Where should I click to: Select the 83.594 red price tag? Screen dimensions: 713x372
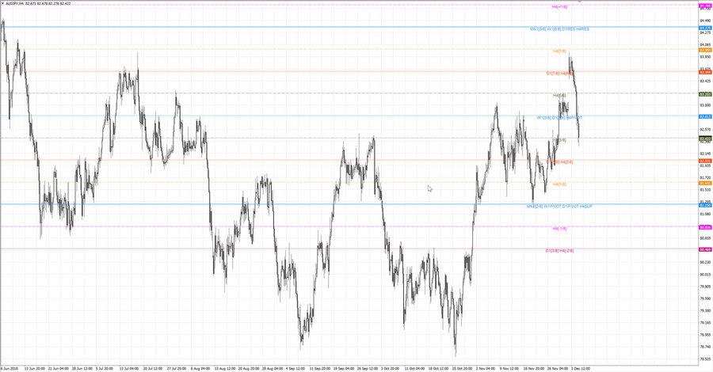pyautogui.click(x=705, y=72)
